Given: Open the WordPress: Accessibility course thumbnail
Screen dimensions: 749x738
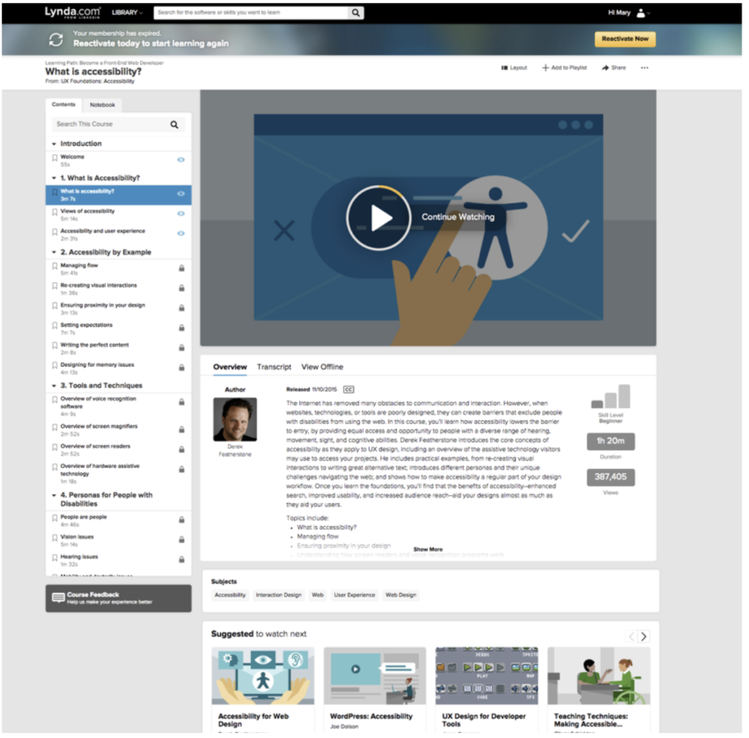Looking at the screenshot, I should (374, 675).
